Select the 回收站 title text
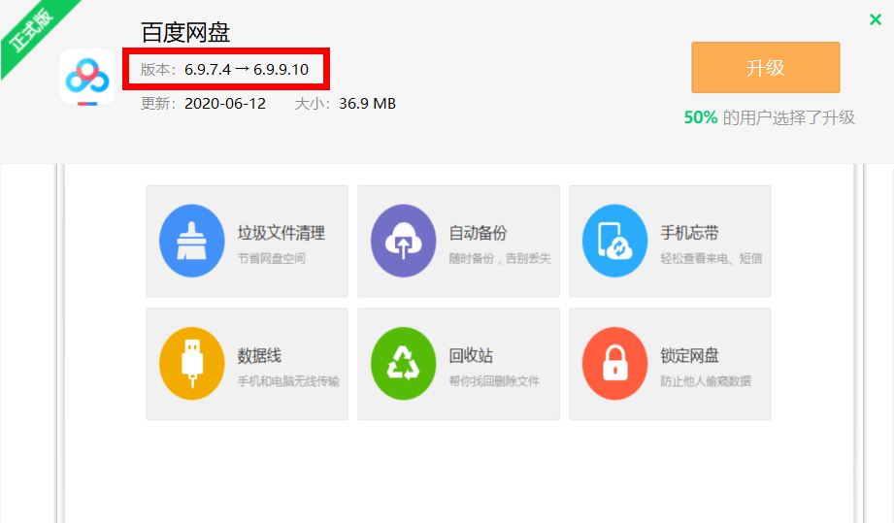Screen dimensions: 894x523 [471, 356]
